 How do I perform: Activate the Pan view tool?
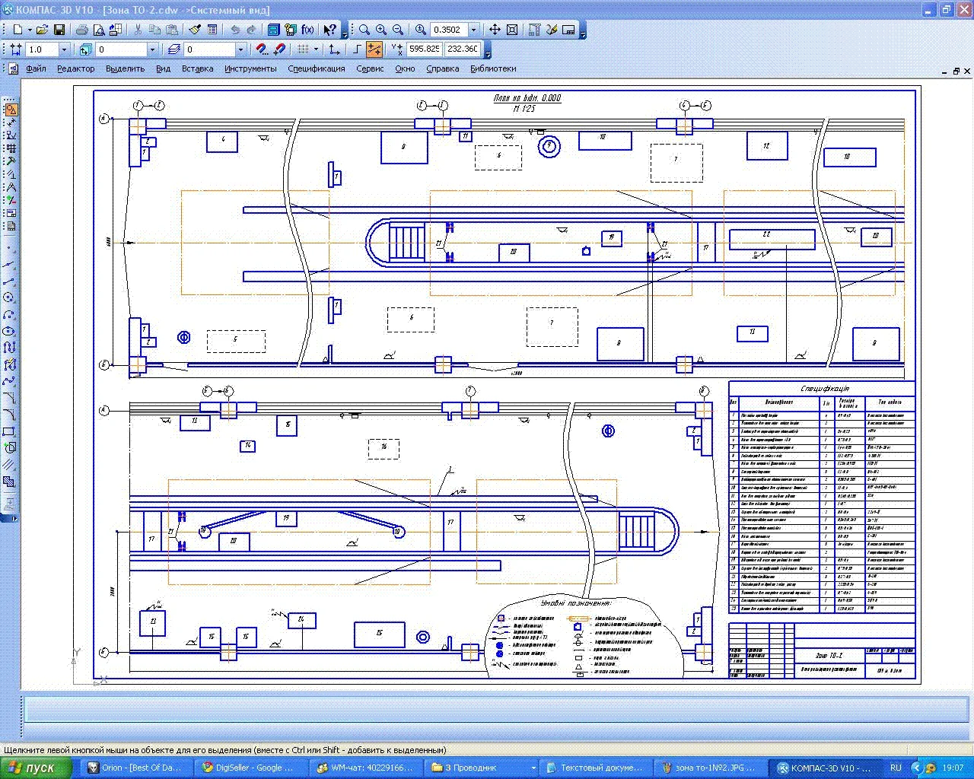tap(495, 30)
